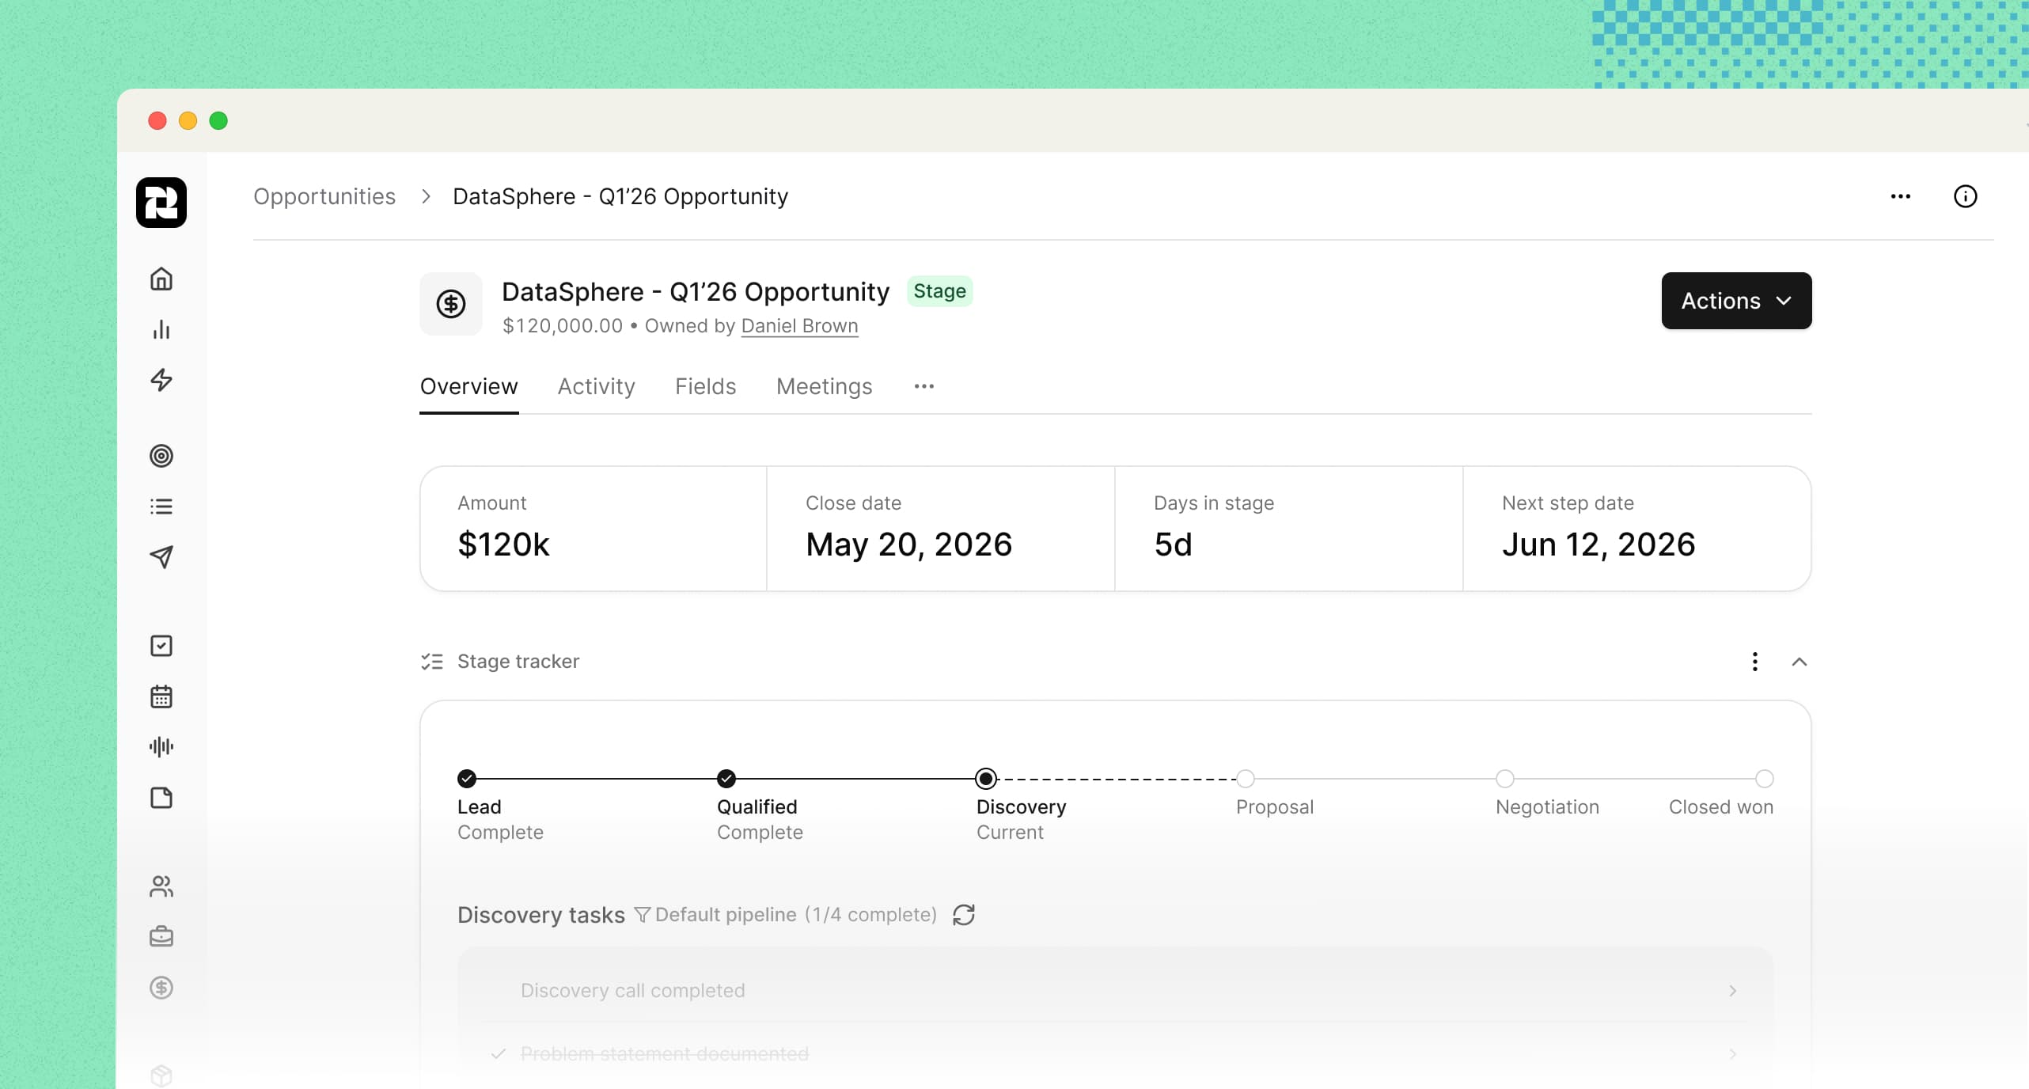Open the bulleted list icon in sidebar

point(161,507)
